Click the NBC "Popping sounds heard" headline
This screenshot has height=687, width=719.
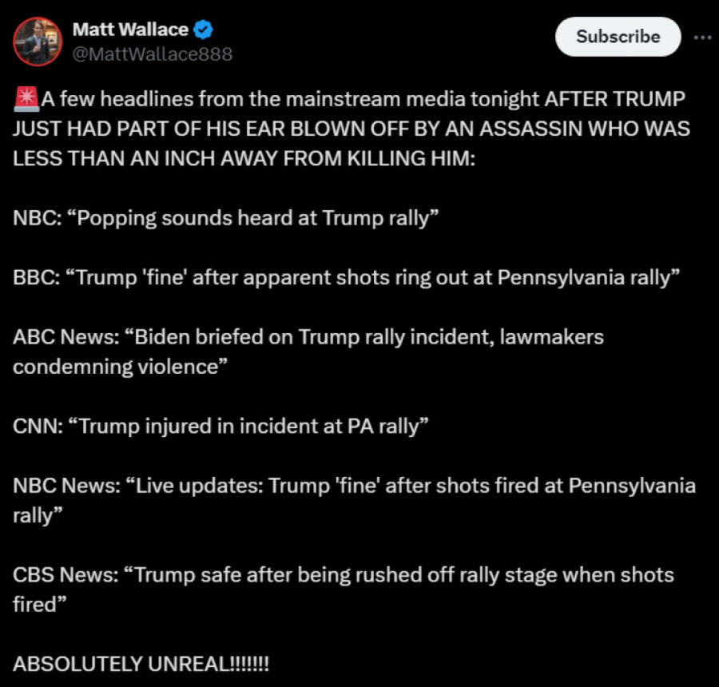[x=226, y=218]
